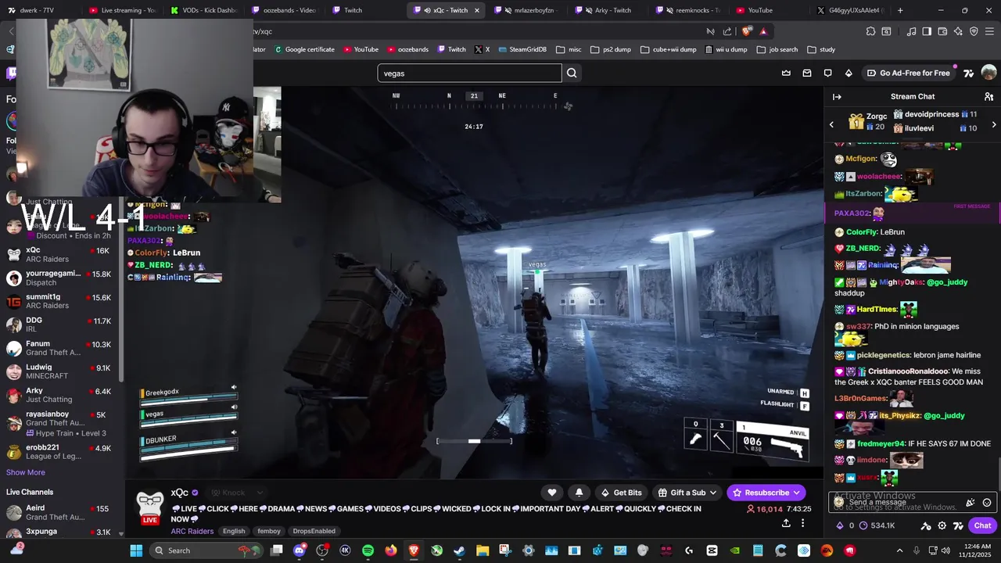Close the xQc - Twitch tab
This screenshot has height=563, width=1001.
click(477, 10)
